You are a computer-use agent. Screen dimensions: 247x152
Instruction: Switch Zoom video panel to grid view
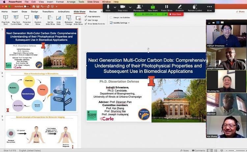(218, 22)
